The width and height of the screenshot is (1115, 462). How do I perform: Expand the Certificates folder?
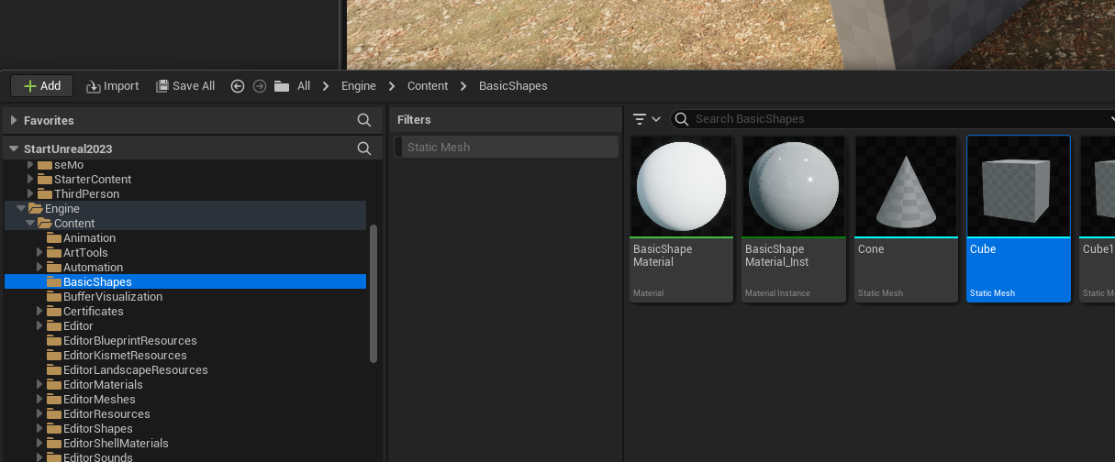39,312
